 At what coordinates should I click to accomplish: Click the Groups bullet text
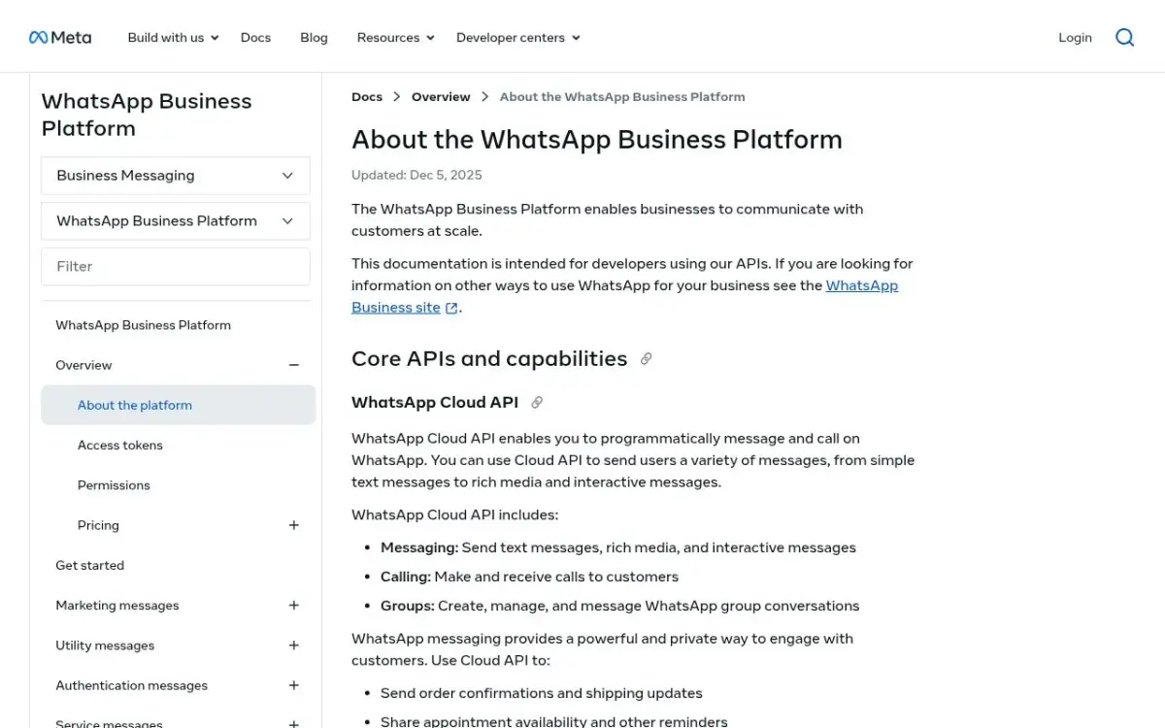click(619, 606)
